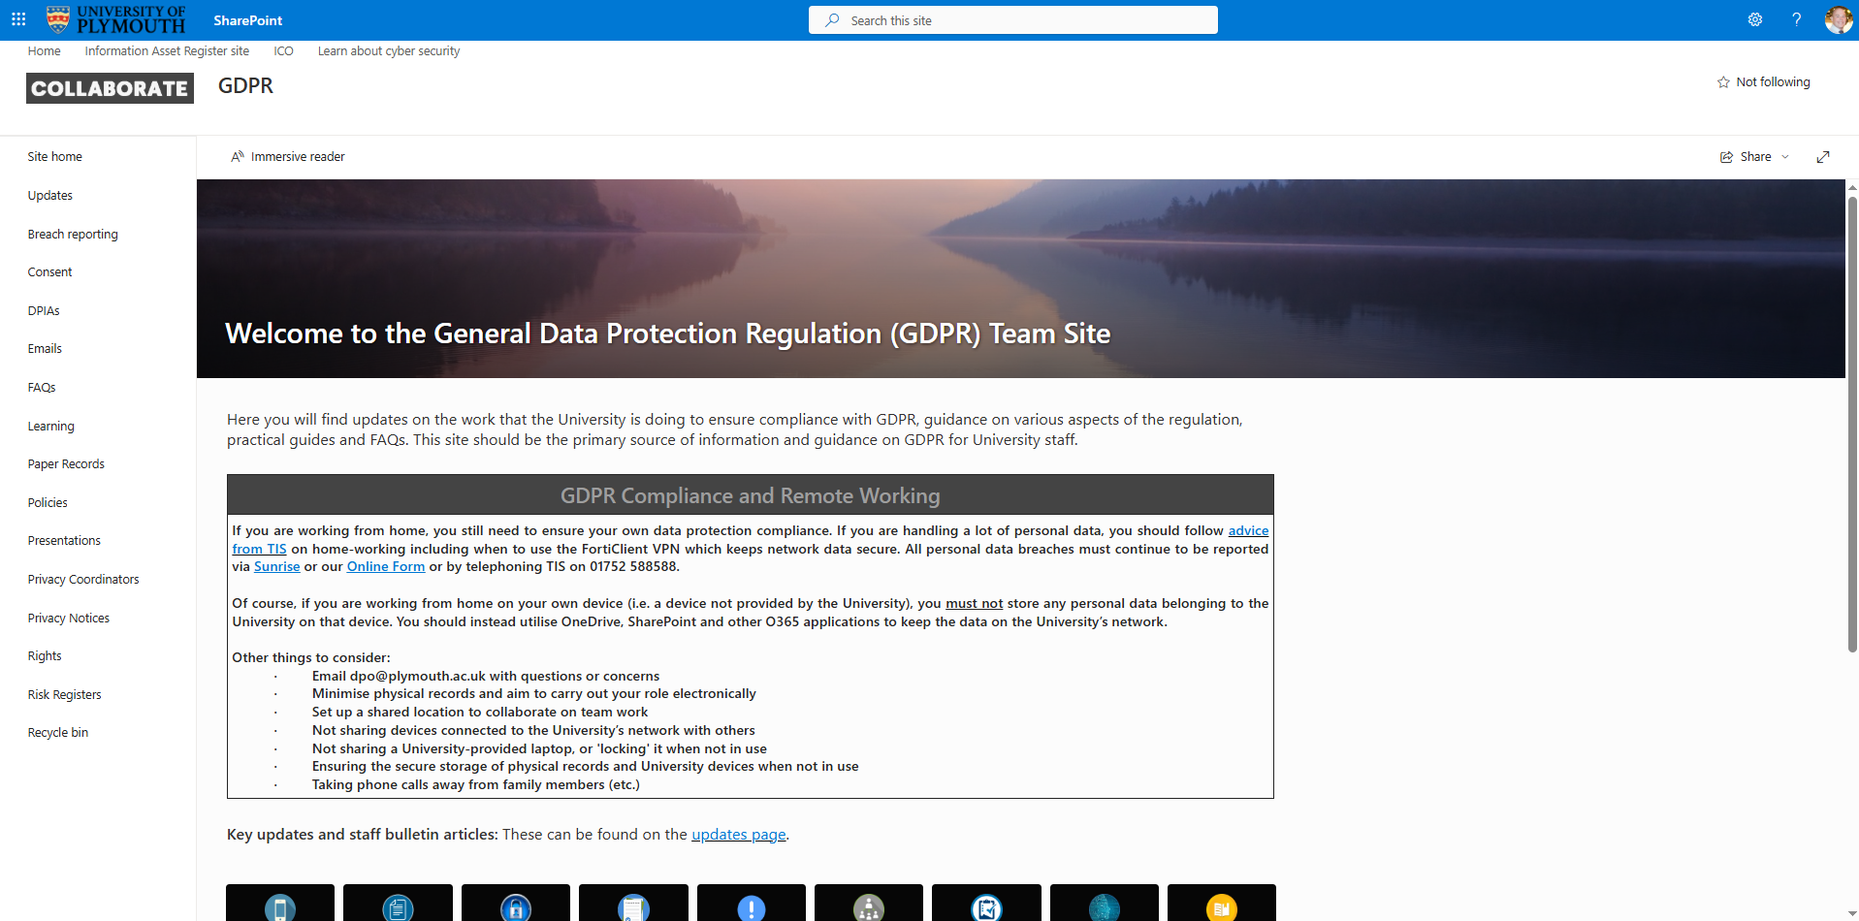Viewport: 1859px width, 921px height.
Task: Launch Immersive reader
Action: point(288,157)
